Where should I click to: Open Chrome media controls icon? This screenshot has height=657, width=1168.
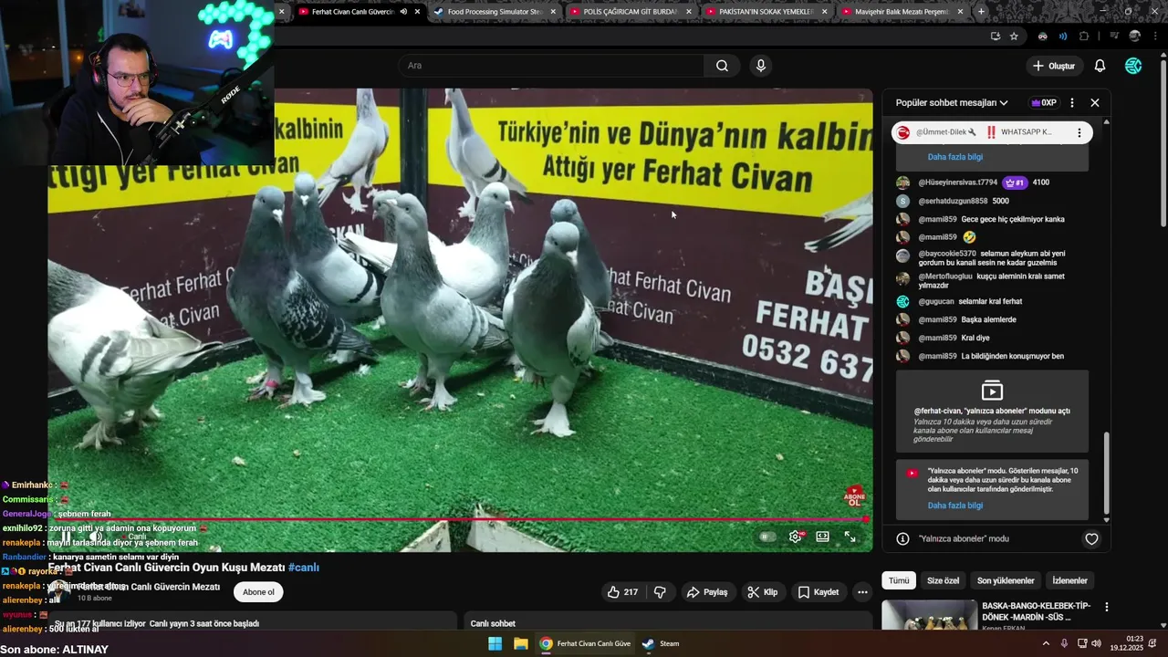click(x=1113, y=36)
